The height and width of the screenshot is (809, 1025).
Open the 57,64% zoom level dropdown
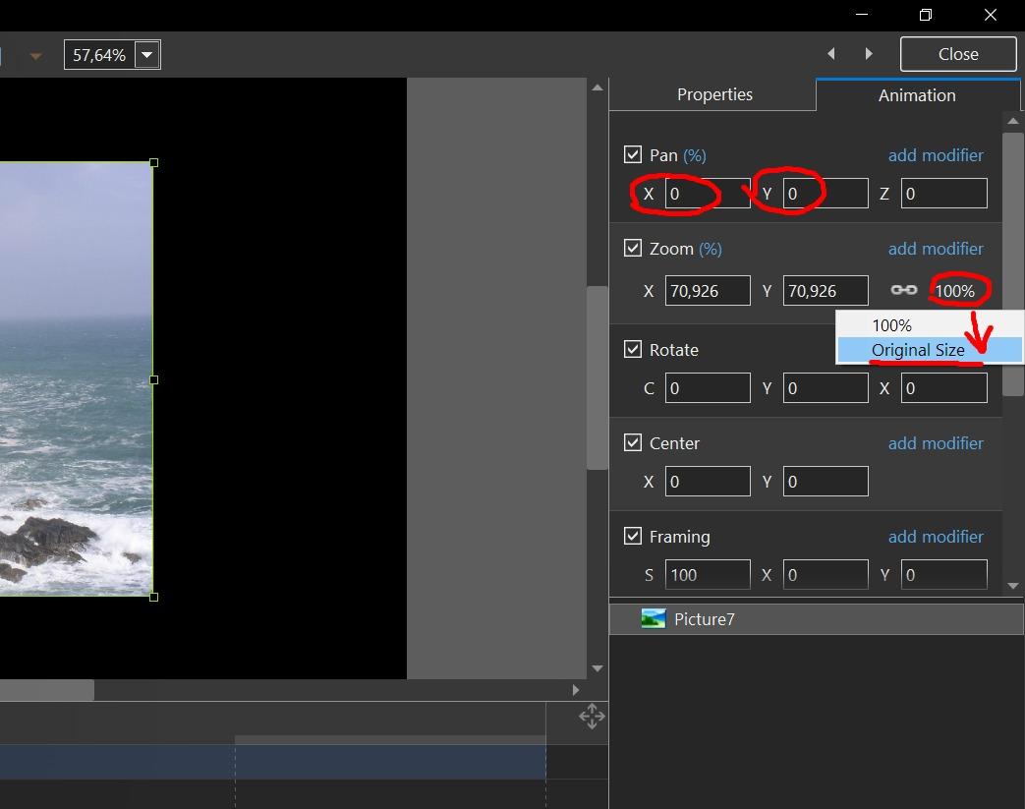[147, 55]
